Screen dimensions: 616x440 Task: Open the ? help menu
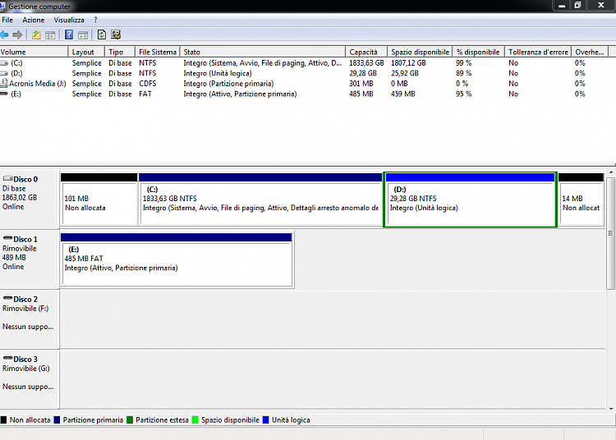click(x=95, y=20)
